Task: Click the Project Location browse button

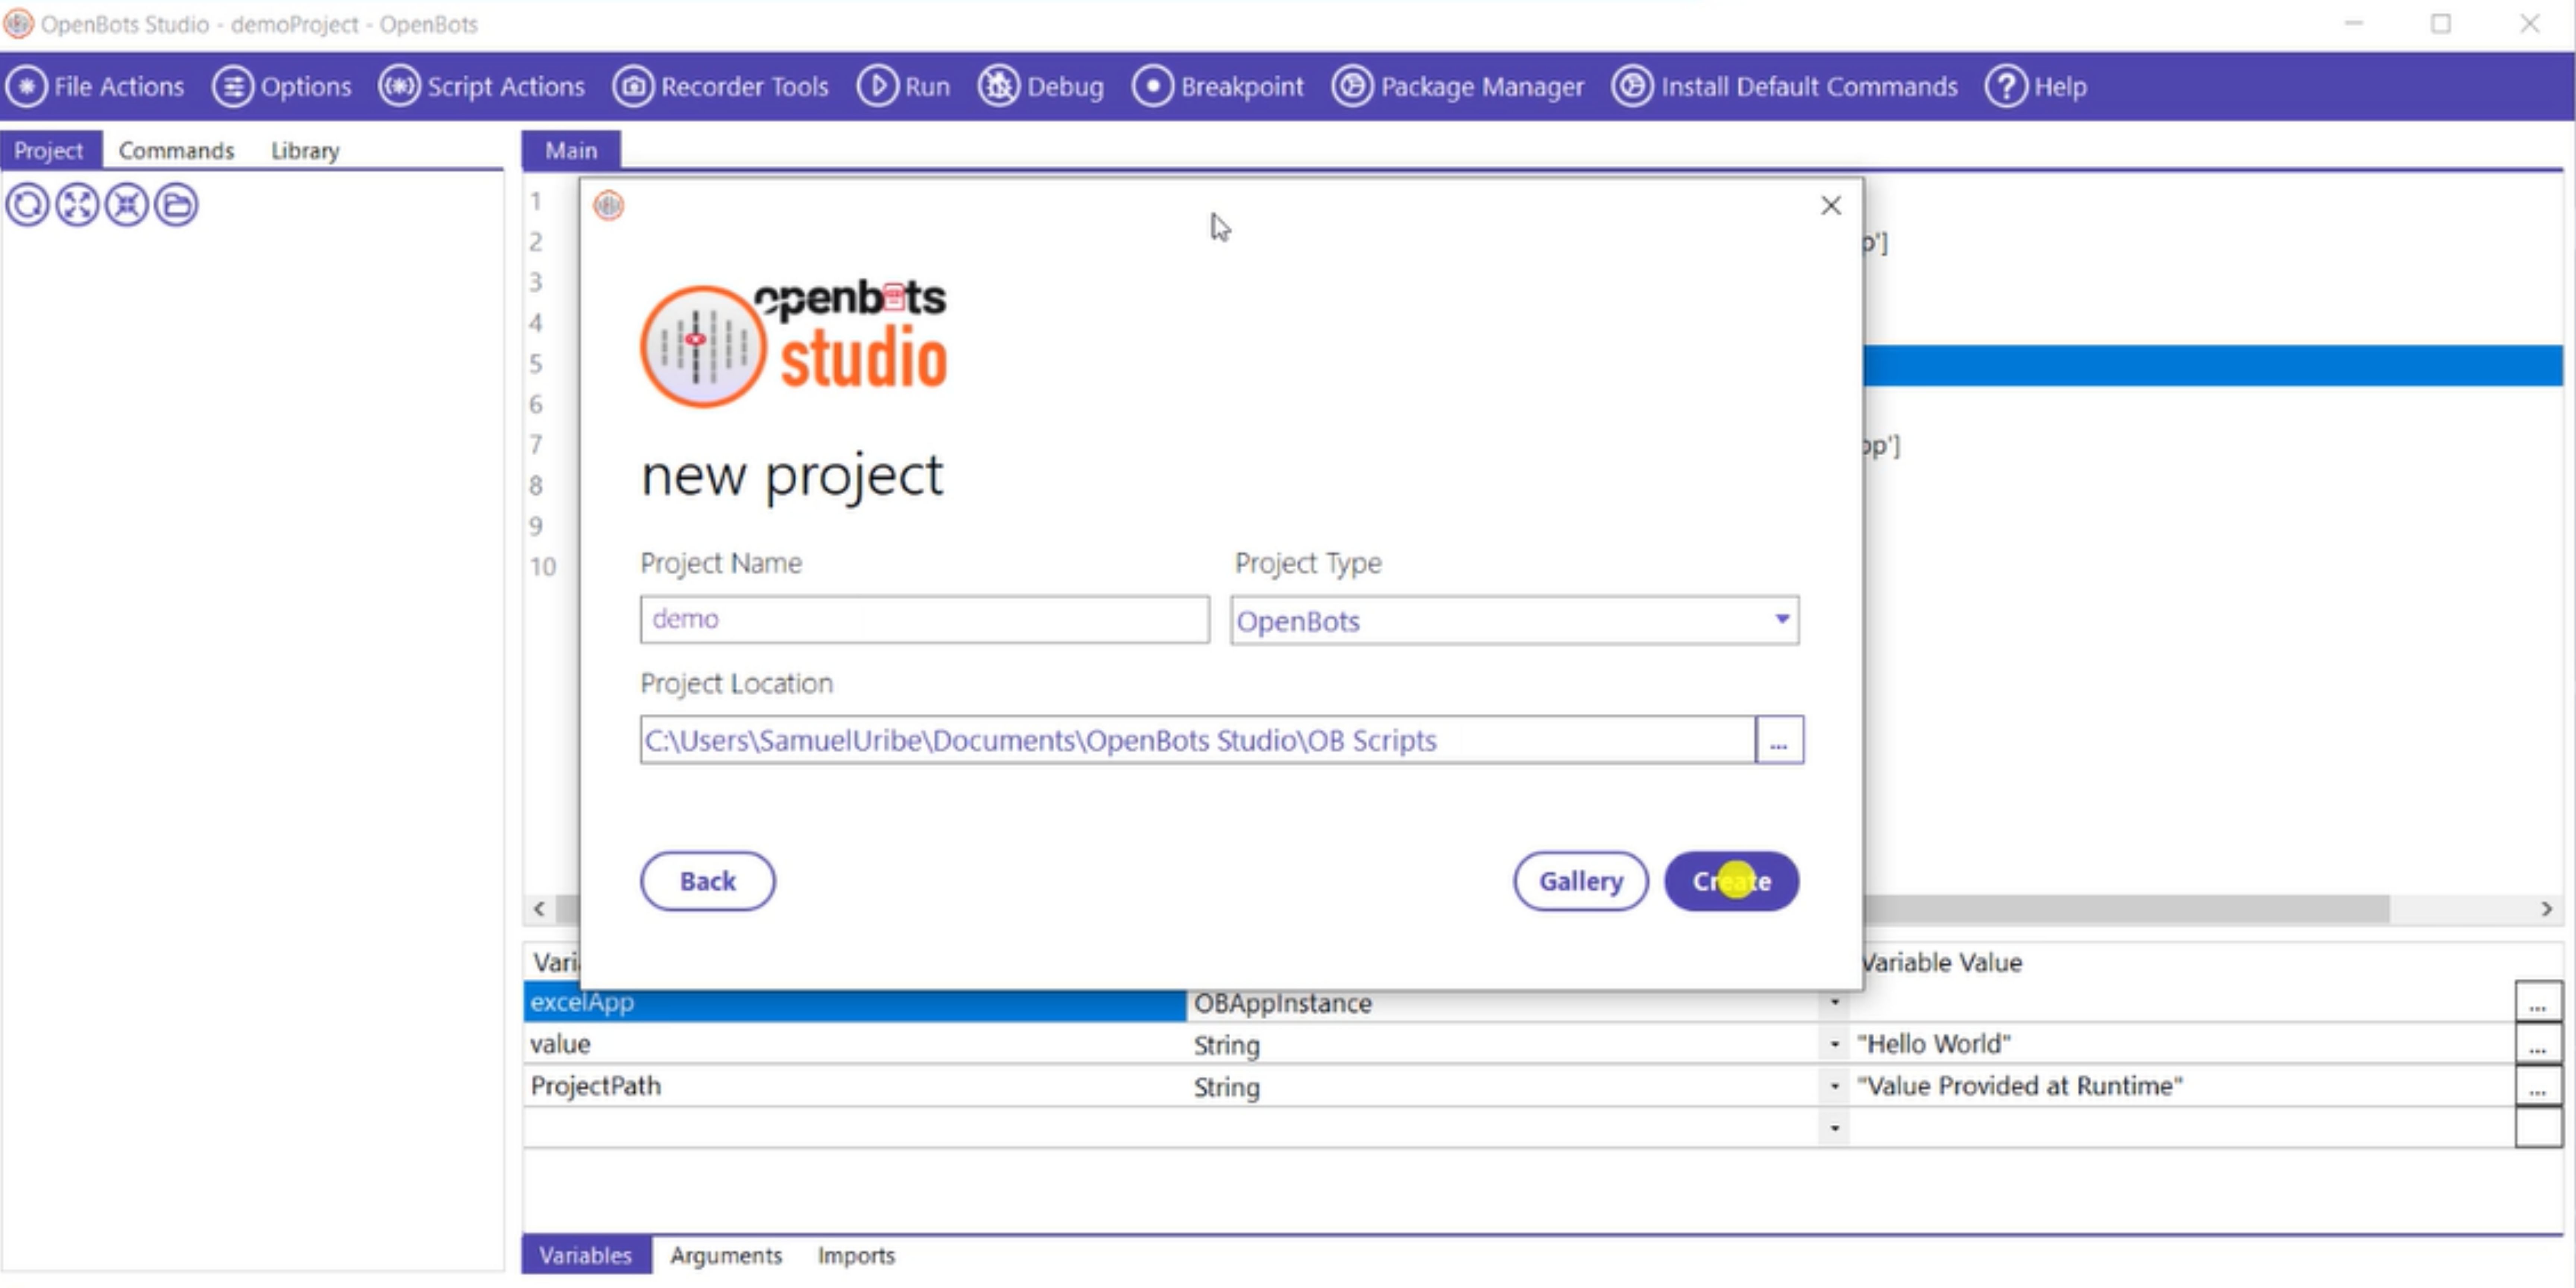Action: 1778,741
